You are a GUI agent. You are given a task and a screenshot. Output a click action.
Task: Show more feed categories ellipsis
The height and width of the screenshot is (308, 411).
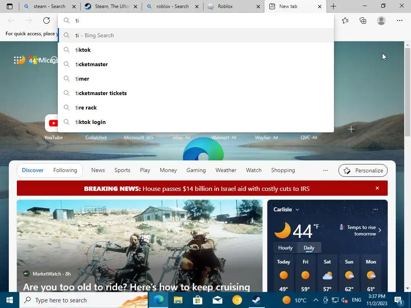point(326,170)
